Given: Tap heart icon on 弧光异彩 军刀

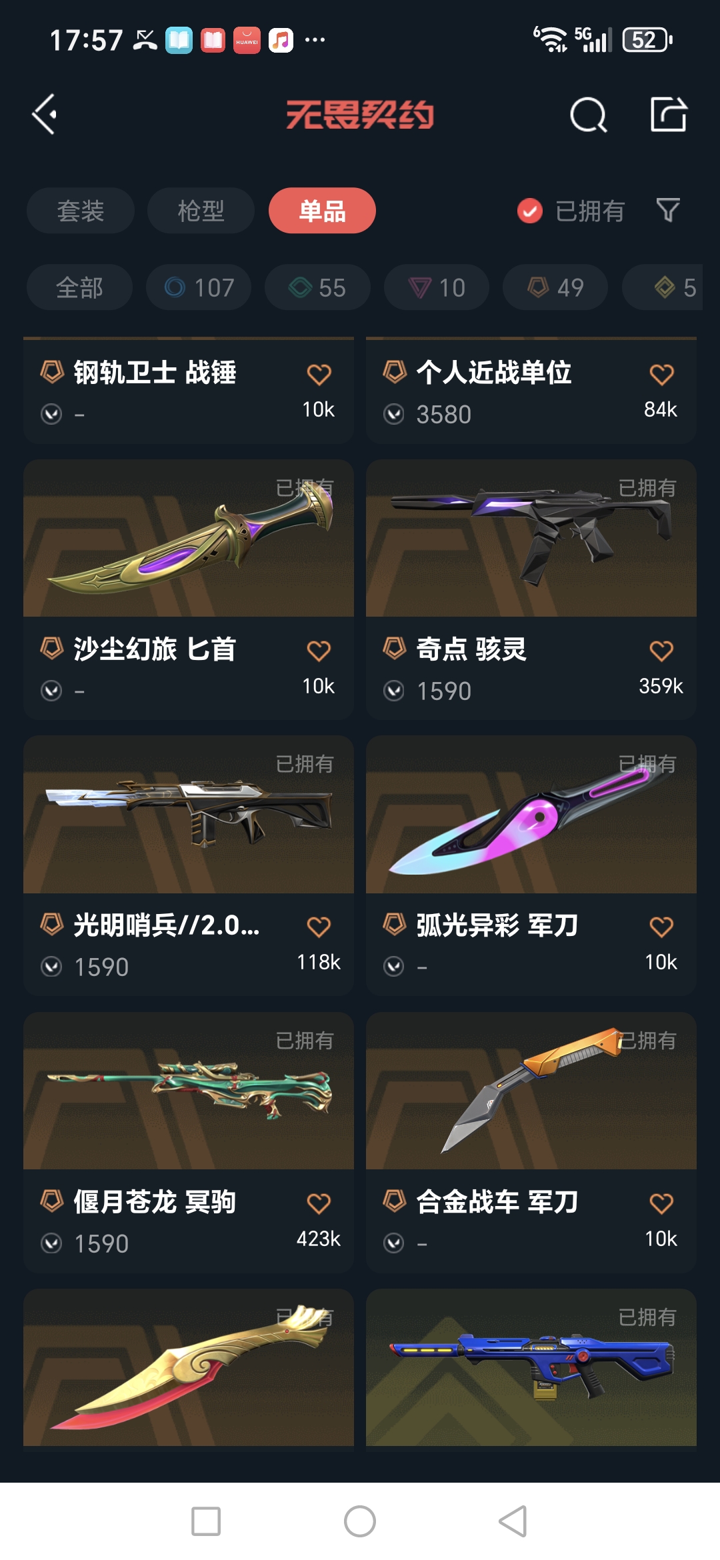Looking at the screenshot, I should [x=661, y=927].
